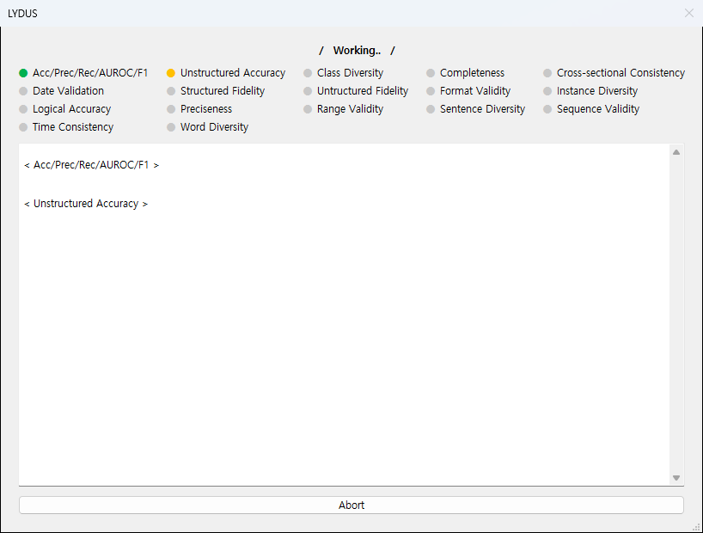703x533 pixels.
Task: Click the Untructured Fidelity status dot
Action: tap(308, 91)
